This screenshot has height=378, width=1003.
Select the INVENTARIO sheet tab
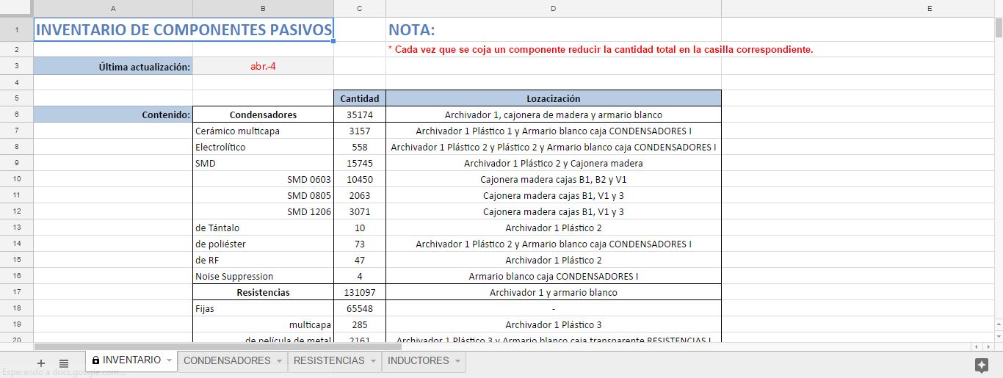(131, 360)
